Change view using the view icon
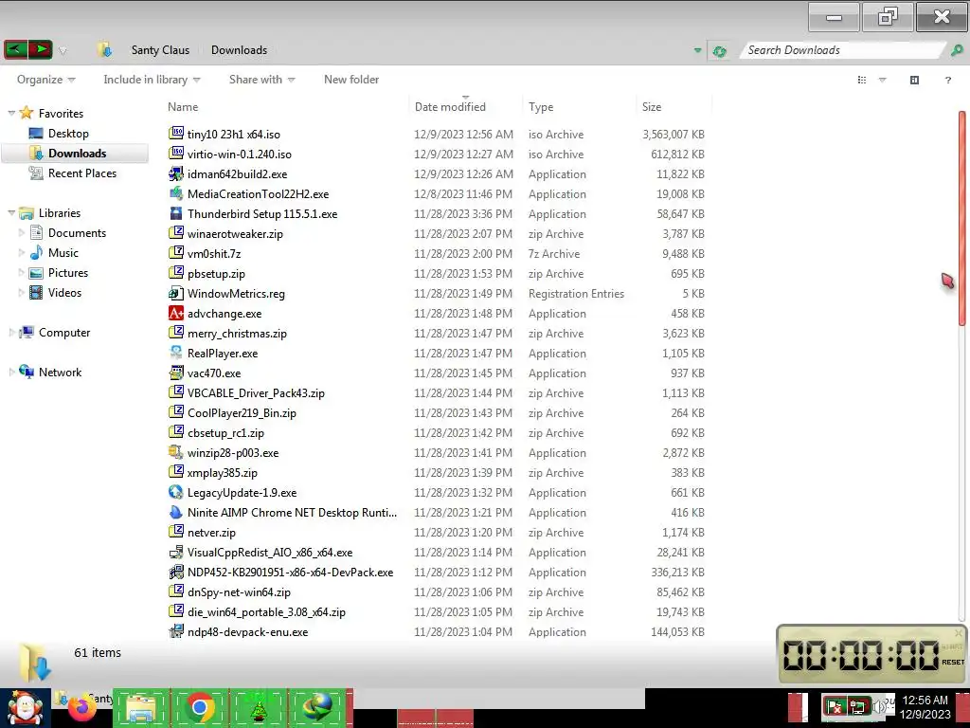 [862, 80]
